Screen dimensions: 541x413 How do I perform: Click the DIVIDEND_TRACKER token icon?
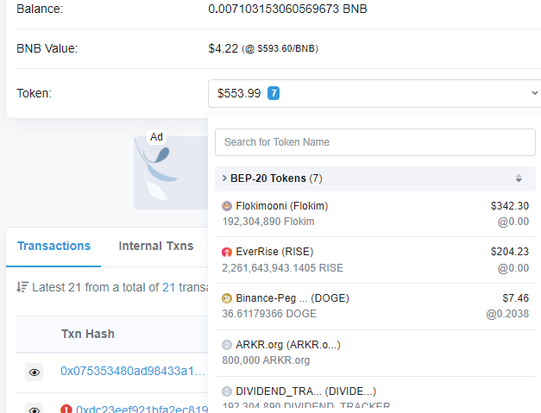click(227, 391)
